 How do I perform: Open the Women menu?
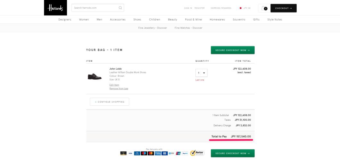pos(84,20)
